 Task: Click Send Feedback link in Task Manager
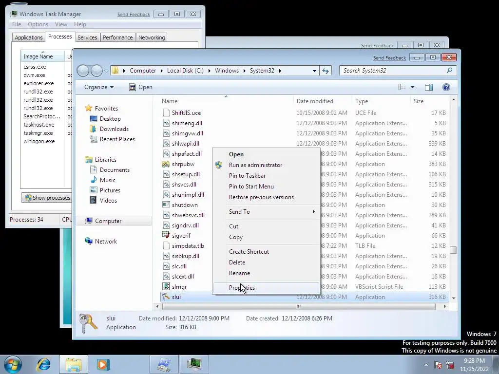(x=134, y=14)
